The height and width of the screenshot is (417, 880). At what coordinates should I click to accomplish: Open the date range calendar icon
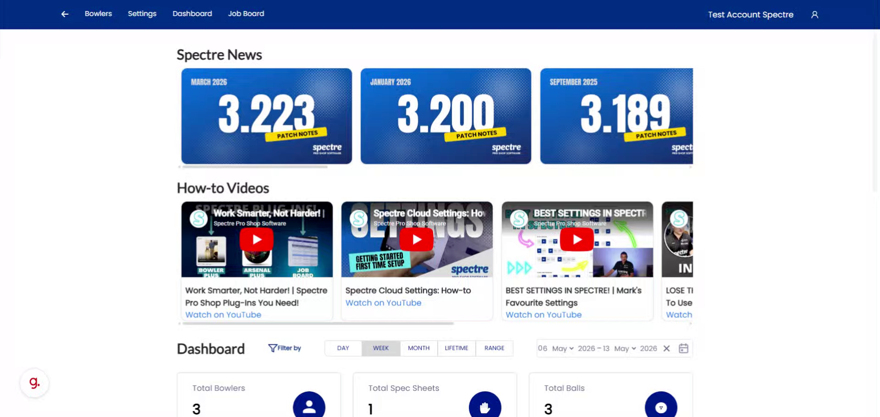(x=683, y=348)
